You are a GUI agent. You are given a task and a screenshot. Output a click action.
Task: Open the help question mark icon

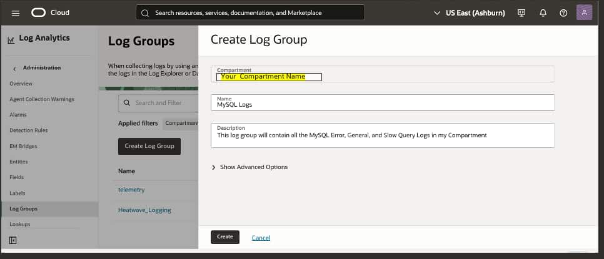563,12
